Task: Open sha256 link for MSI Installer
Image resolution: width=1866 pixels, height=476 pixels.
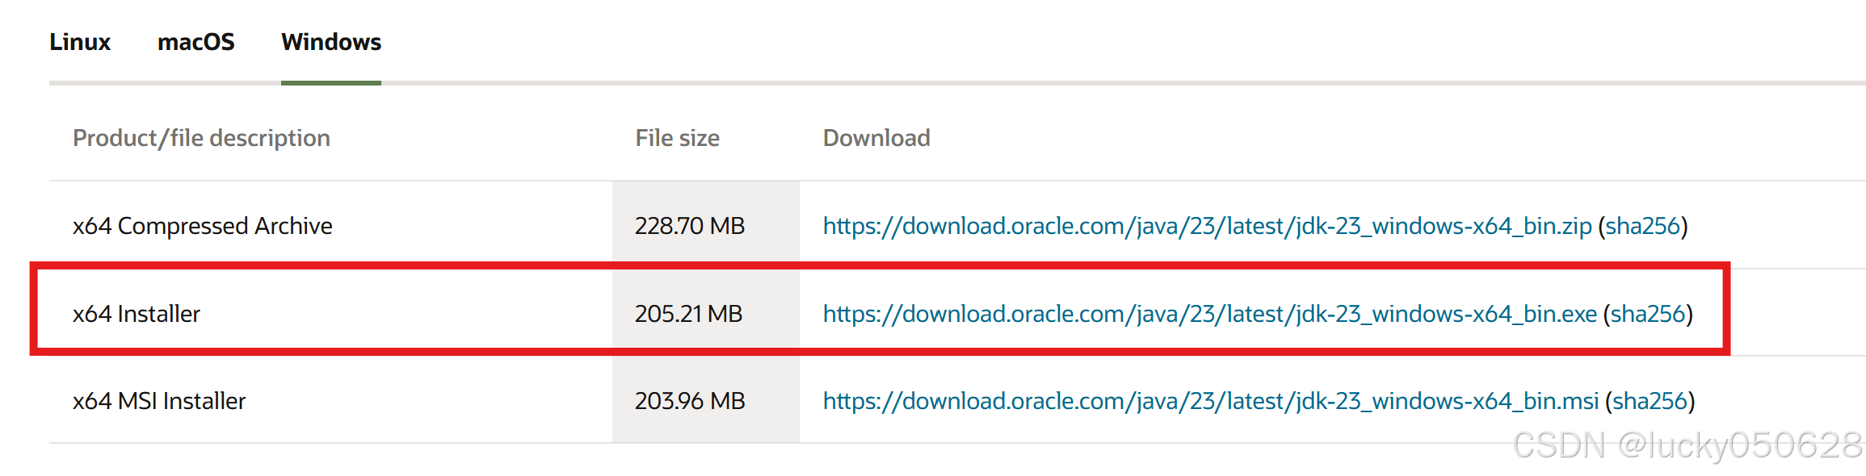Action: [x=1650, y=401]
